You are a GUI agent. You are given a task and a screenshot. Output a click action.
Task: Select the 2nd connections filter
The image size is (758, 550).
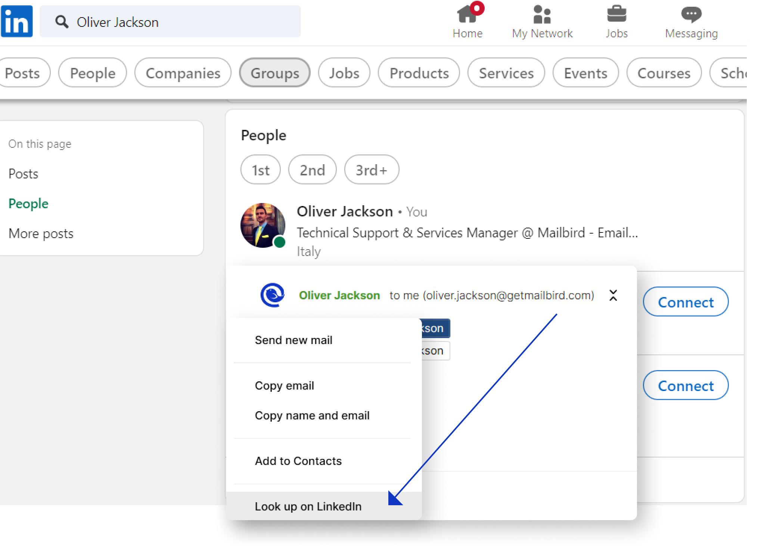point(313,170)
